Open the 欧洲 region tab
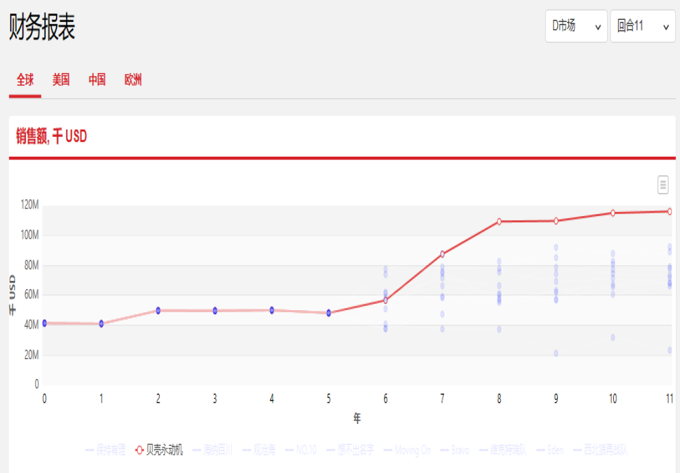Screen dimensions: 680x473 [x=133, y=80]
